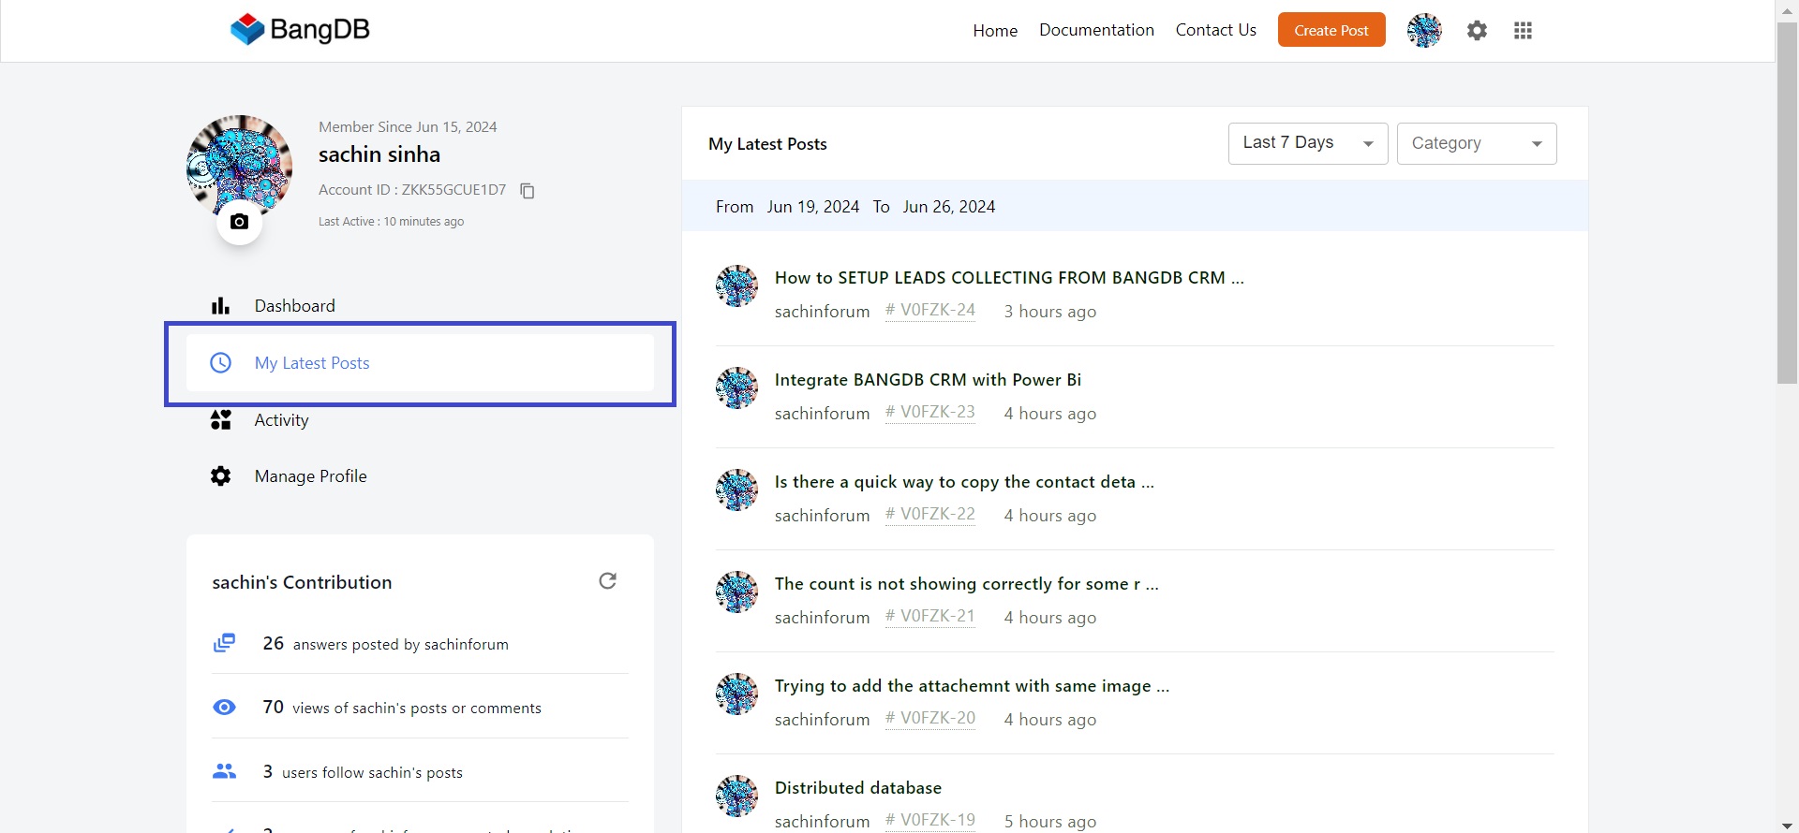This screenshot has height=833, width=1799.
Task: Open the Last 7 Days dropdown
Action: click(1308, 144)
